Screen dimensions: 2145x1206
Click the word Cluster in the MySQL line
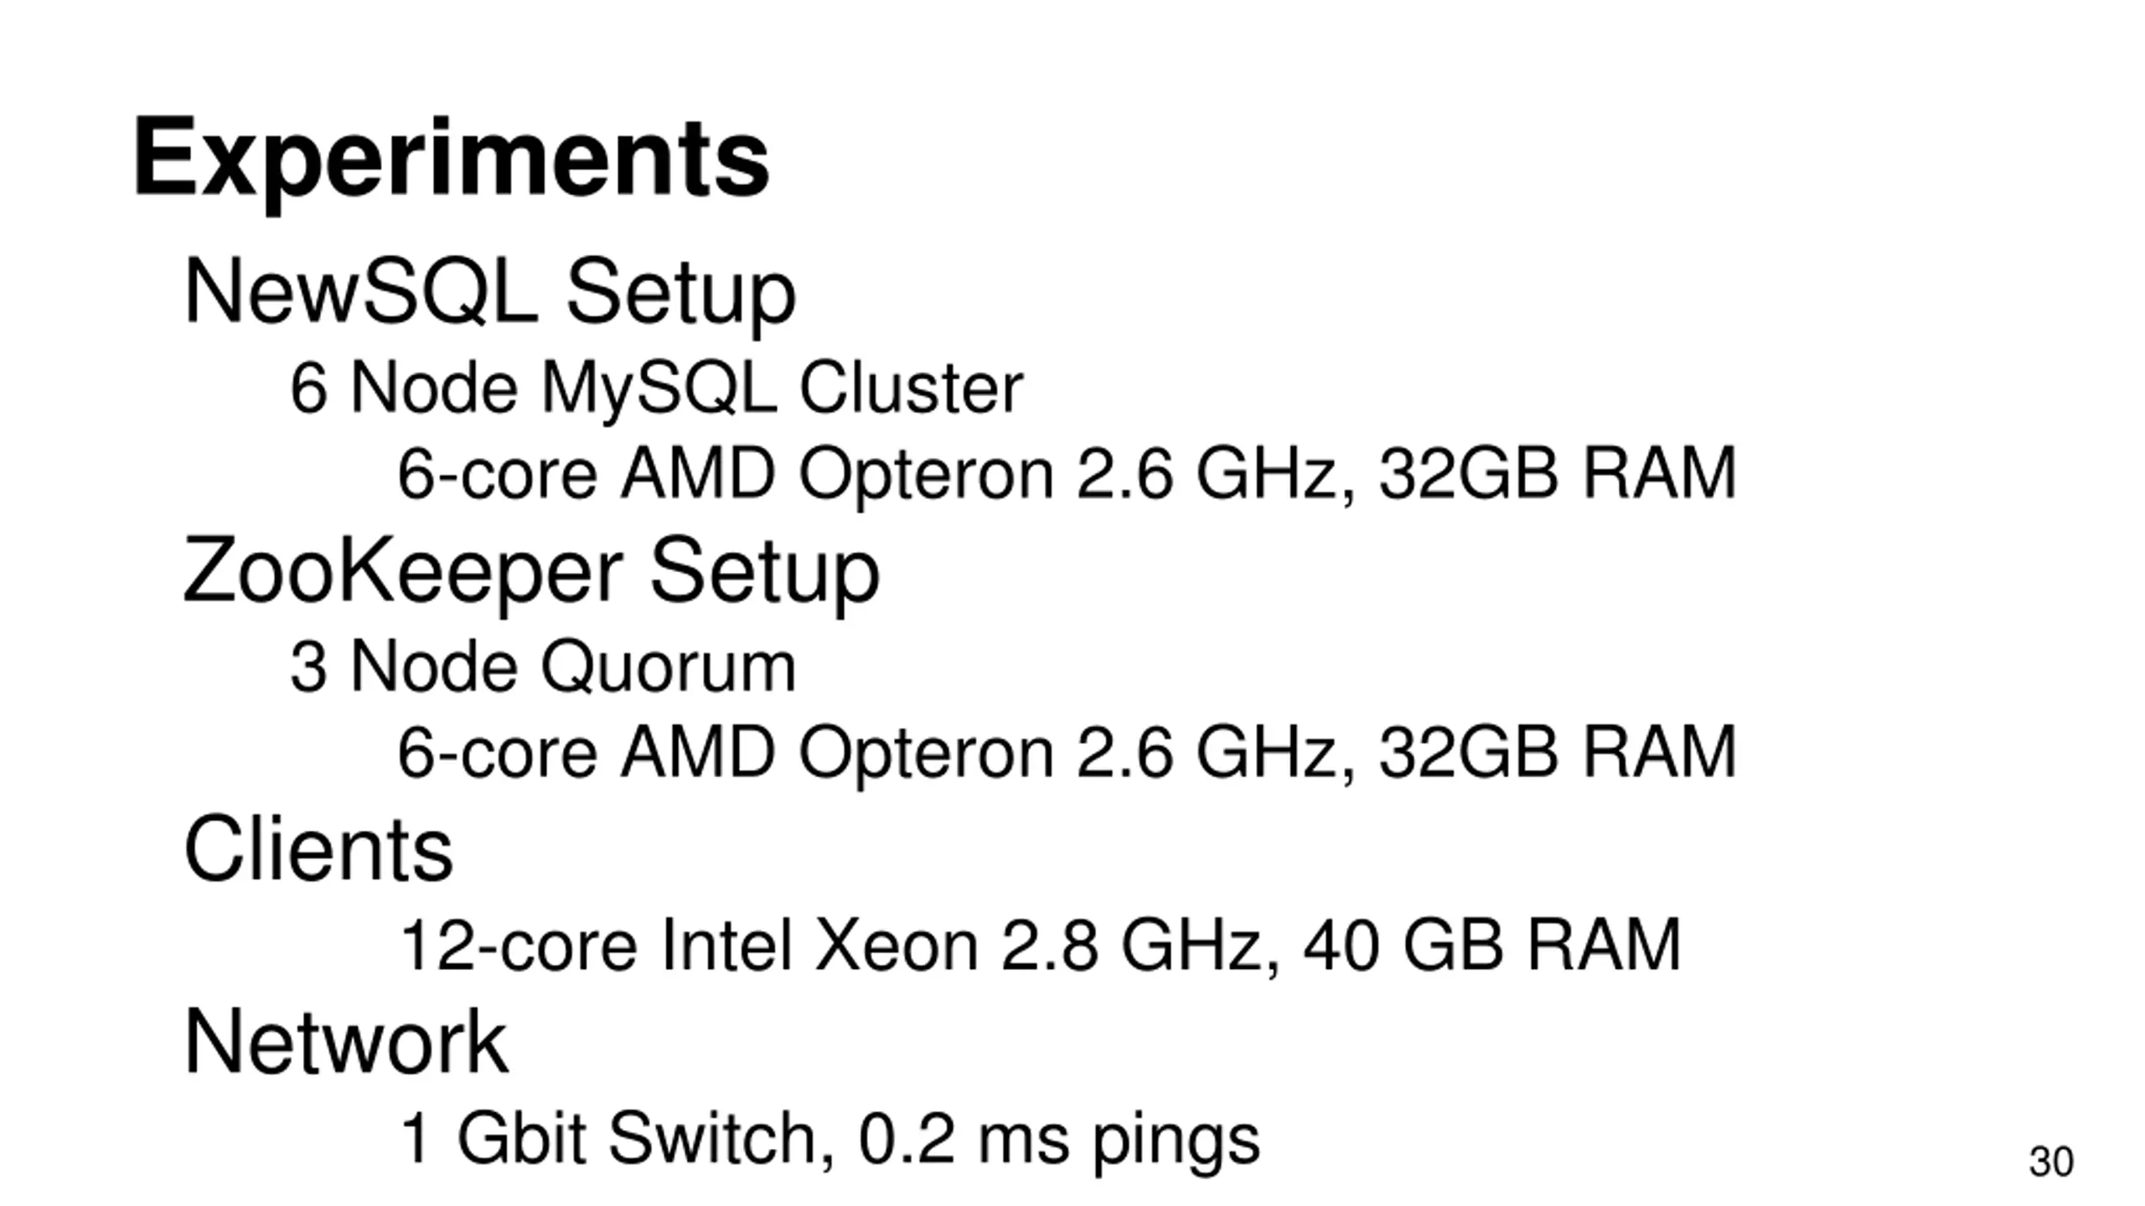pos(911,388)
